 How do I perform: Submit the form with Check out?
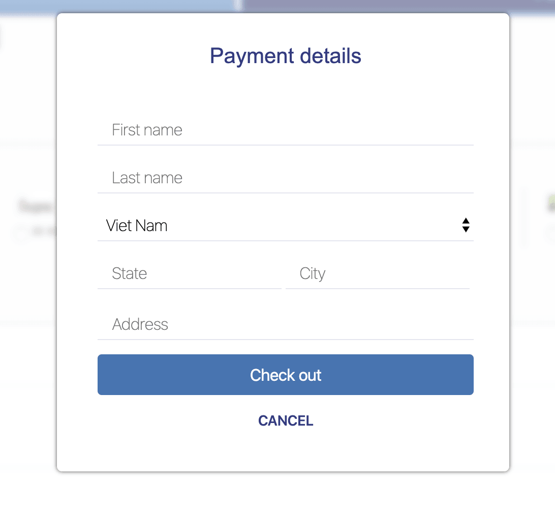(x=285, y=375)
